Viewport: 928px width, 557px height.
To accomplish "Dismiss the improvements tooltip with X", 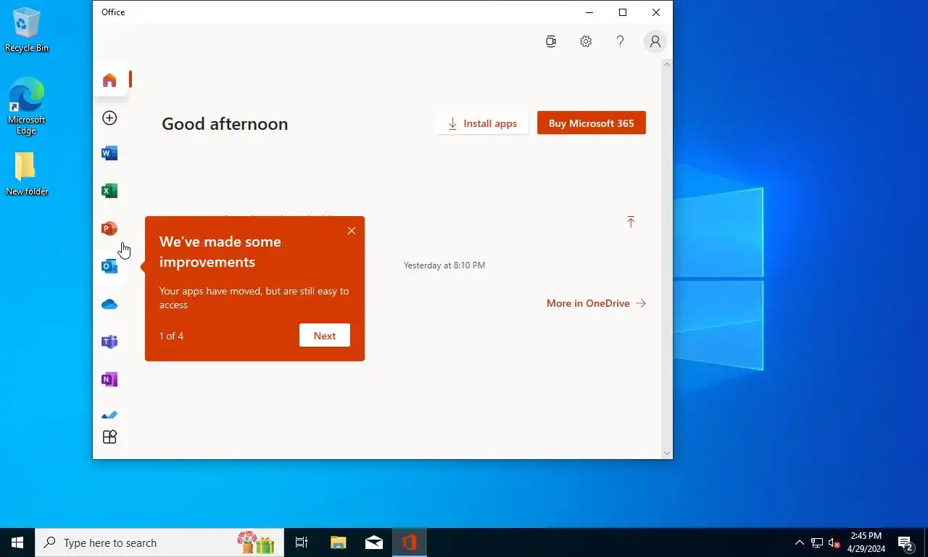I will [352, 231].
